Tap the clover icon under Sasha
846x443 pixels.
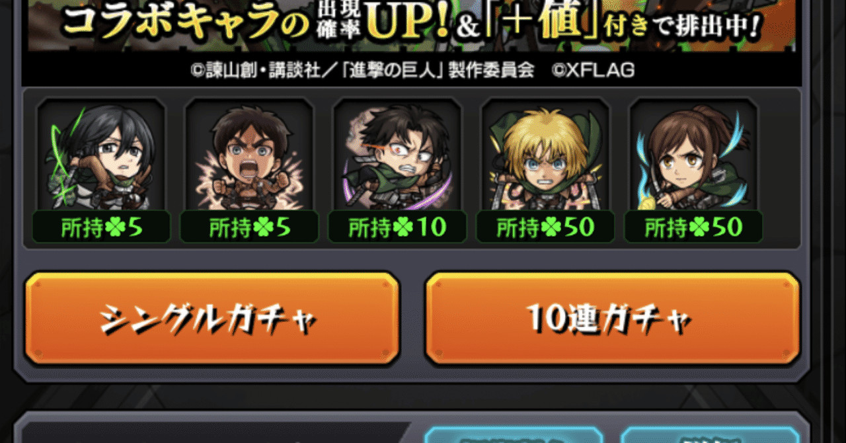(x=699, y=227)
